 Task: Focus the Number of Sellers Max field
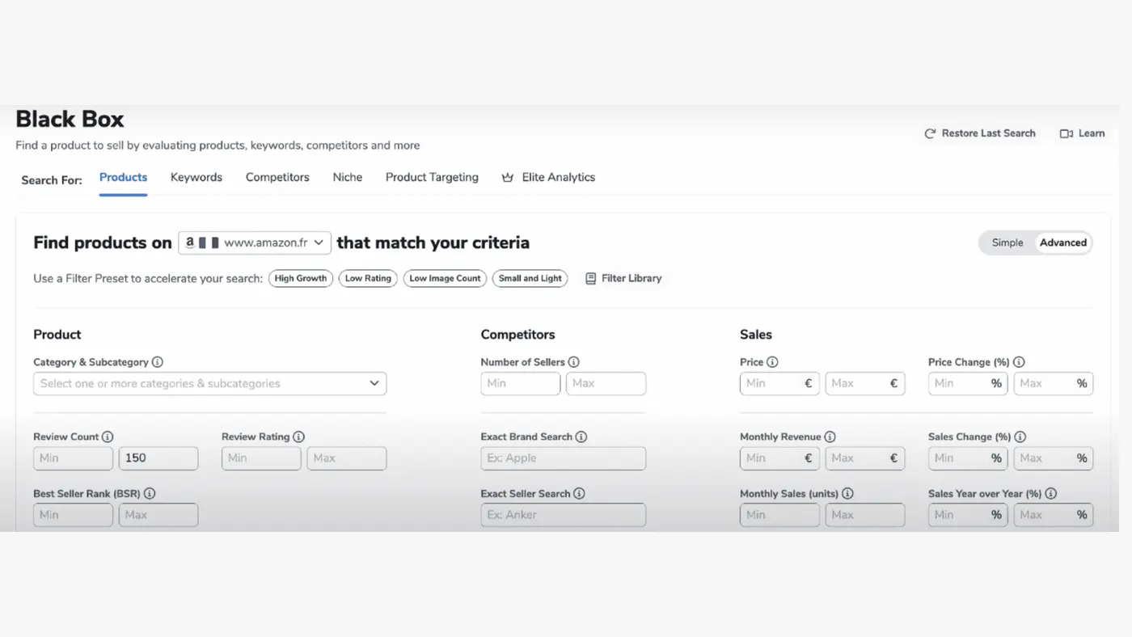pyautogui.click(x=606, y=383)
